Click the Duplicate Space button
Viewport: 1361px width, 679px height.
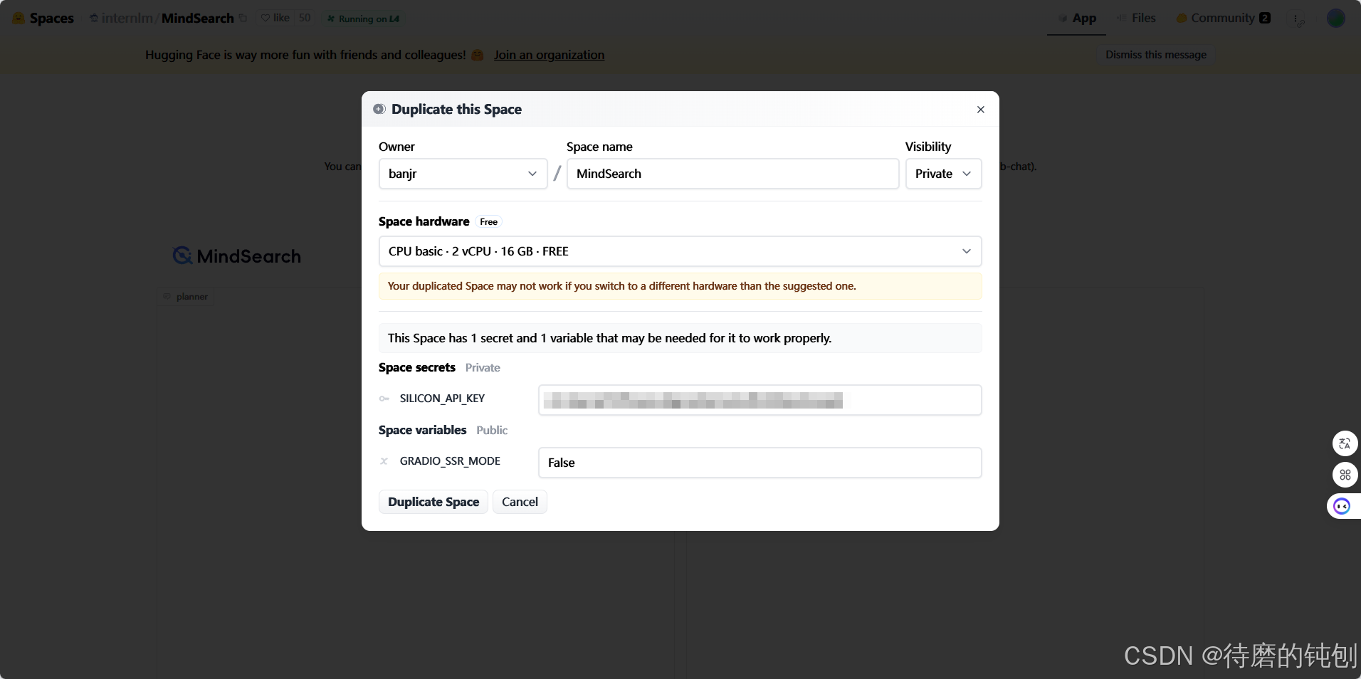tap(433, 502)
